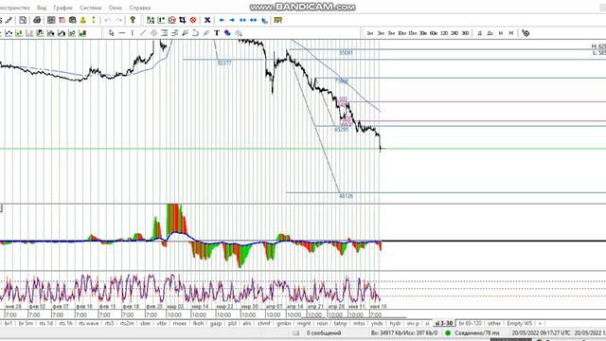Switch to 5m timeframe

coord(391,33)
